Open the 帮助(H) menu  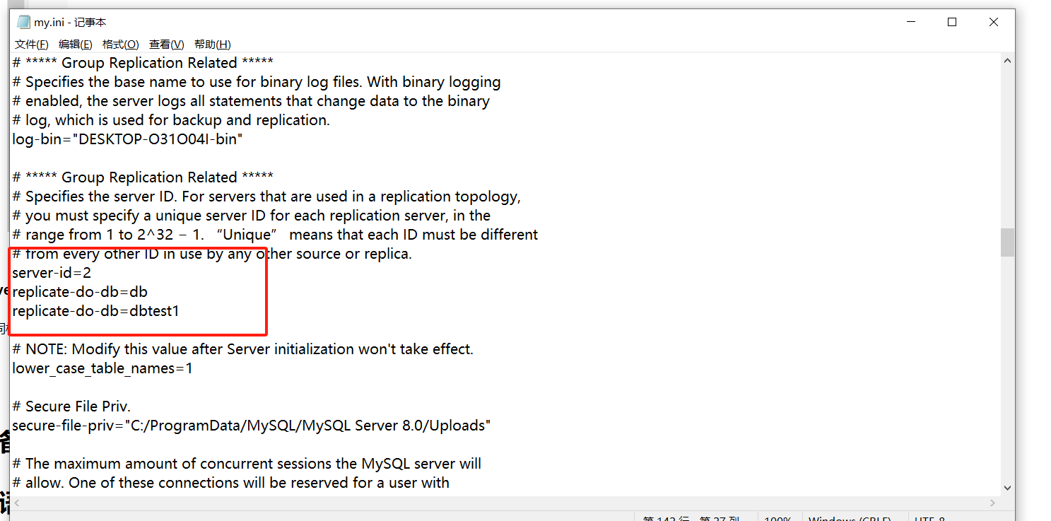(x=213, y=45)
